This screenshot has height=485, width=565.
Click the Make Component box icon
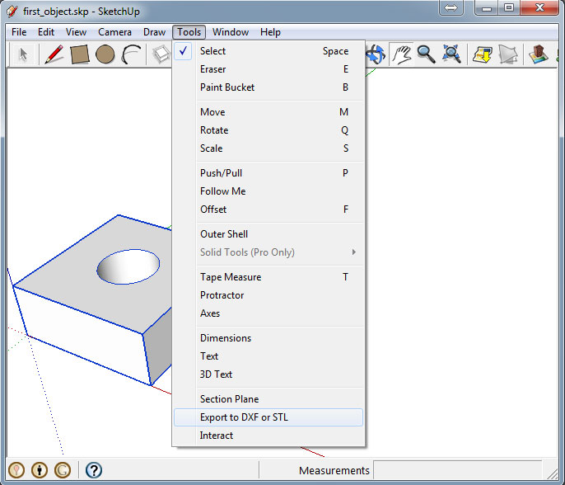click(161, 54)
